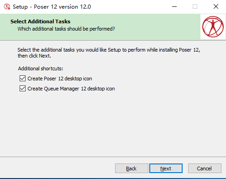Click the 'Additional shortcuts:' label
Viewport: 226px width, 179px height.
click(41, 68)
